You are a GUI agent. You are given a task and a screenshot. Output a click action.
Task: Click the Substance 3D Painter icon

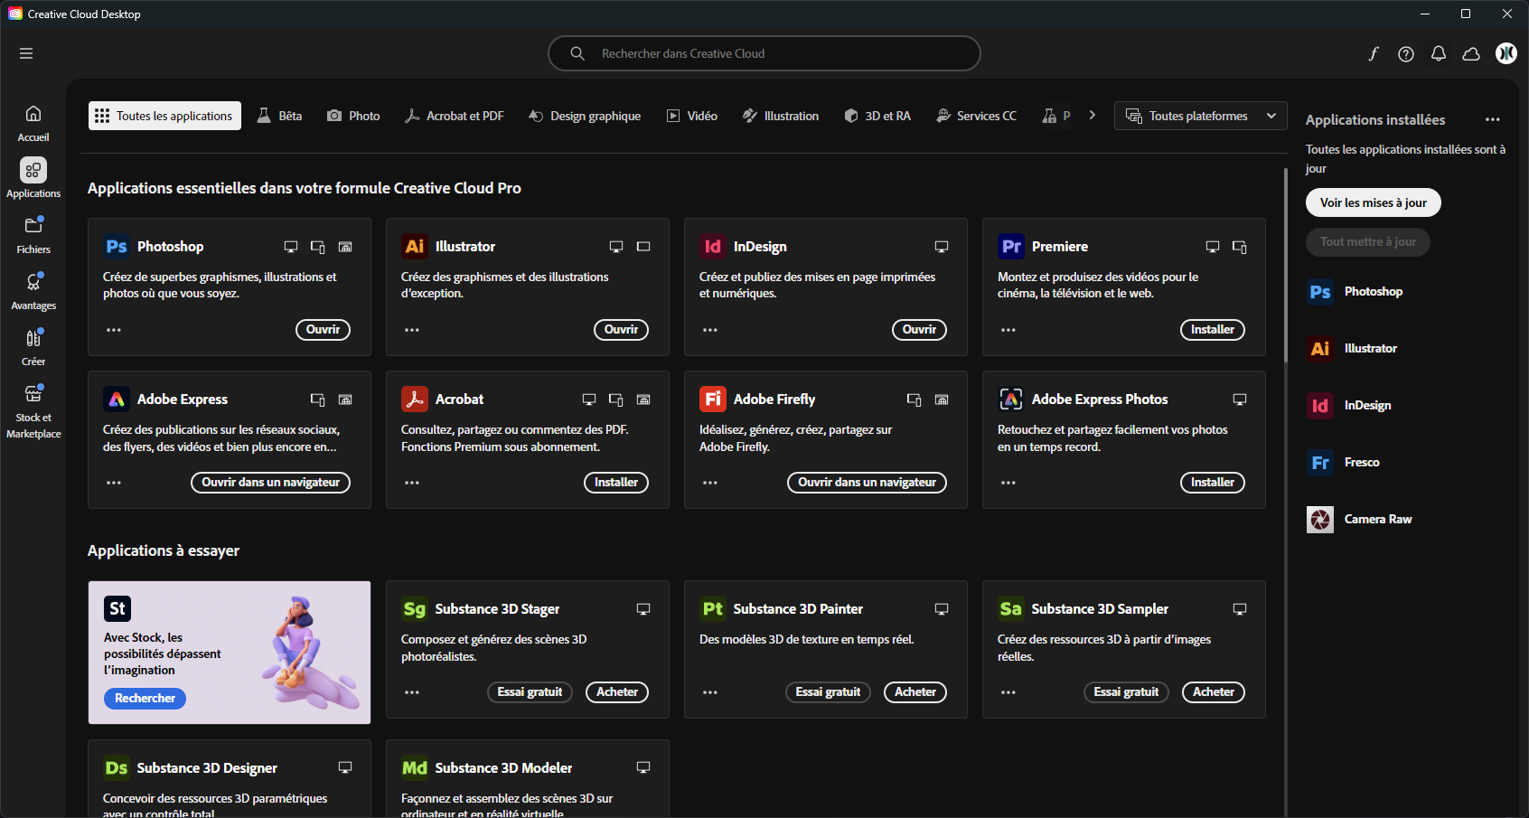[x=713, y=609]
